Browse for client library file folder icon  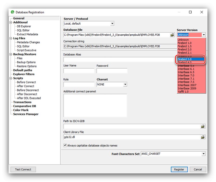pyautogui.click(x=203, y=137)
